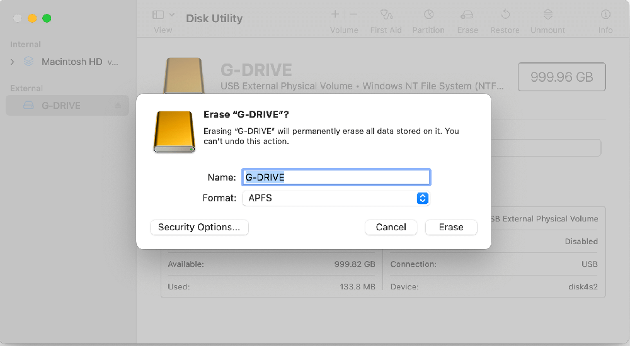The image size is (630, 346).
Task: Click the large gold drive icon in the main pane
Action: point(183,76)
